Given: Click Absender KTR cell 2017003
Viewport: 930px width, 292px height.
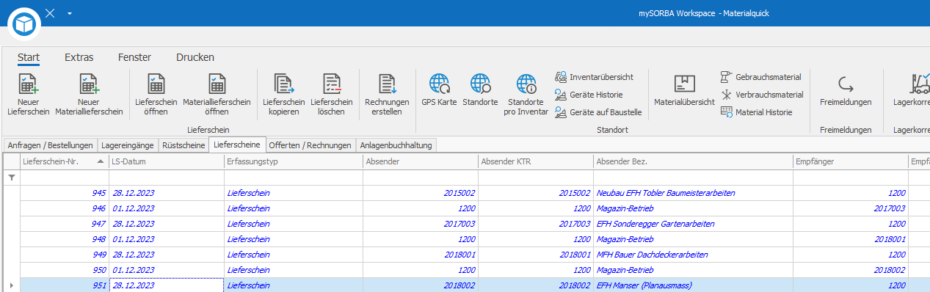Looking at the screenshot, I should (x=536, y=224).
